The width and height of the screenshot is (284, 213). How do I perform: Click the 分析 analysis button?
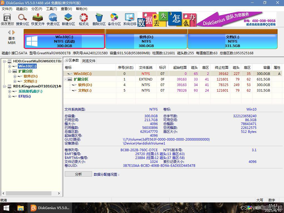click(78, 173)
